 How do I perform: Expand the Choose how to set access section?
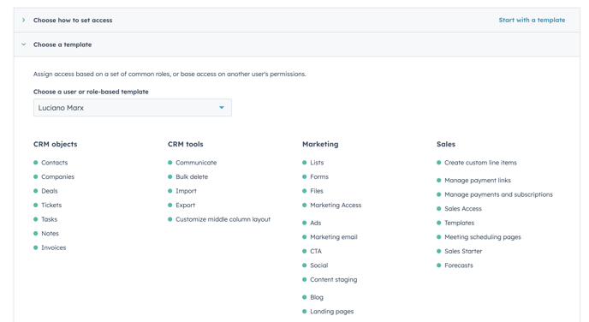[x=24, y=20]
